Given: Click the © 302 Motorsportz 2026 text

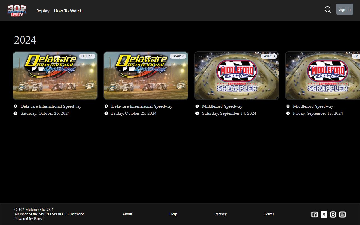Looking at the screenshot, I should click(34, 210).
